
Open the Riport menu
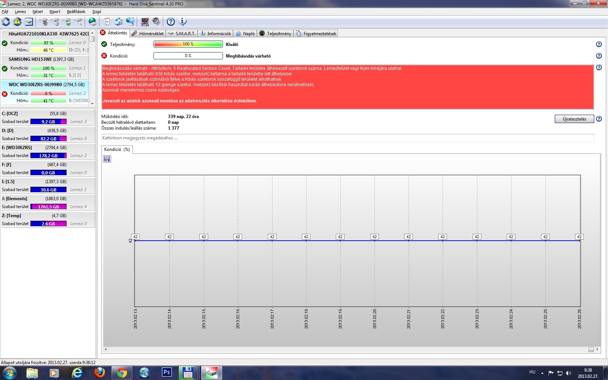point(55,12)
